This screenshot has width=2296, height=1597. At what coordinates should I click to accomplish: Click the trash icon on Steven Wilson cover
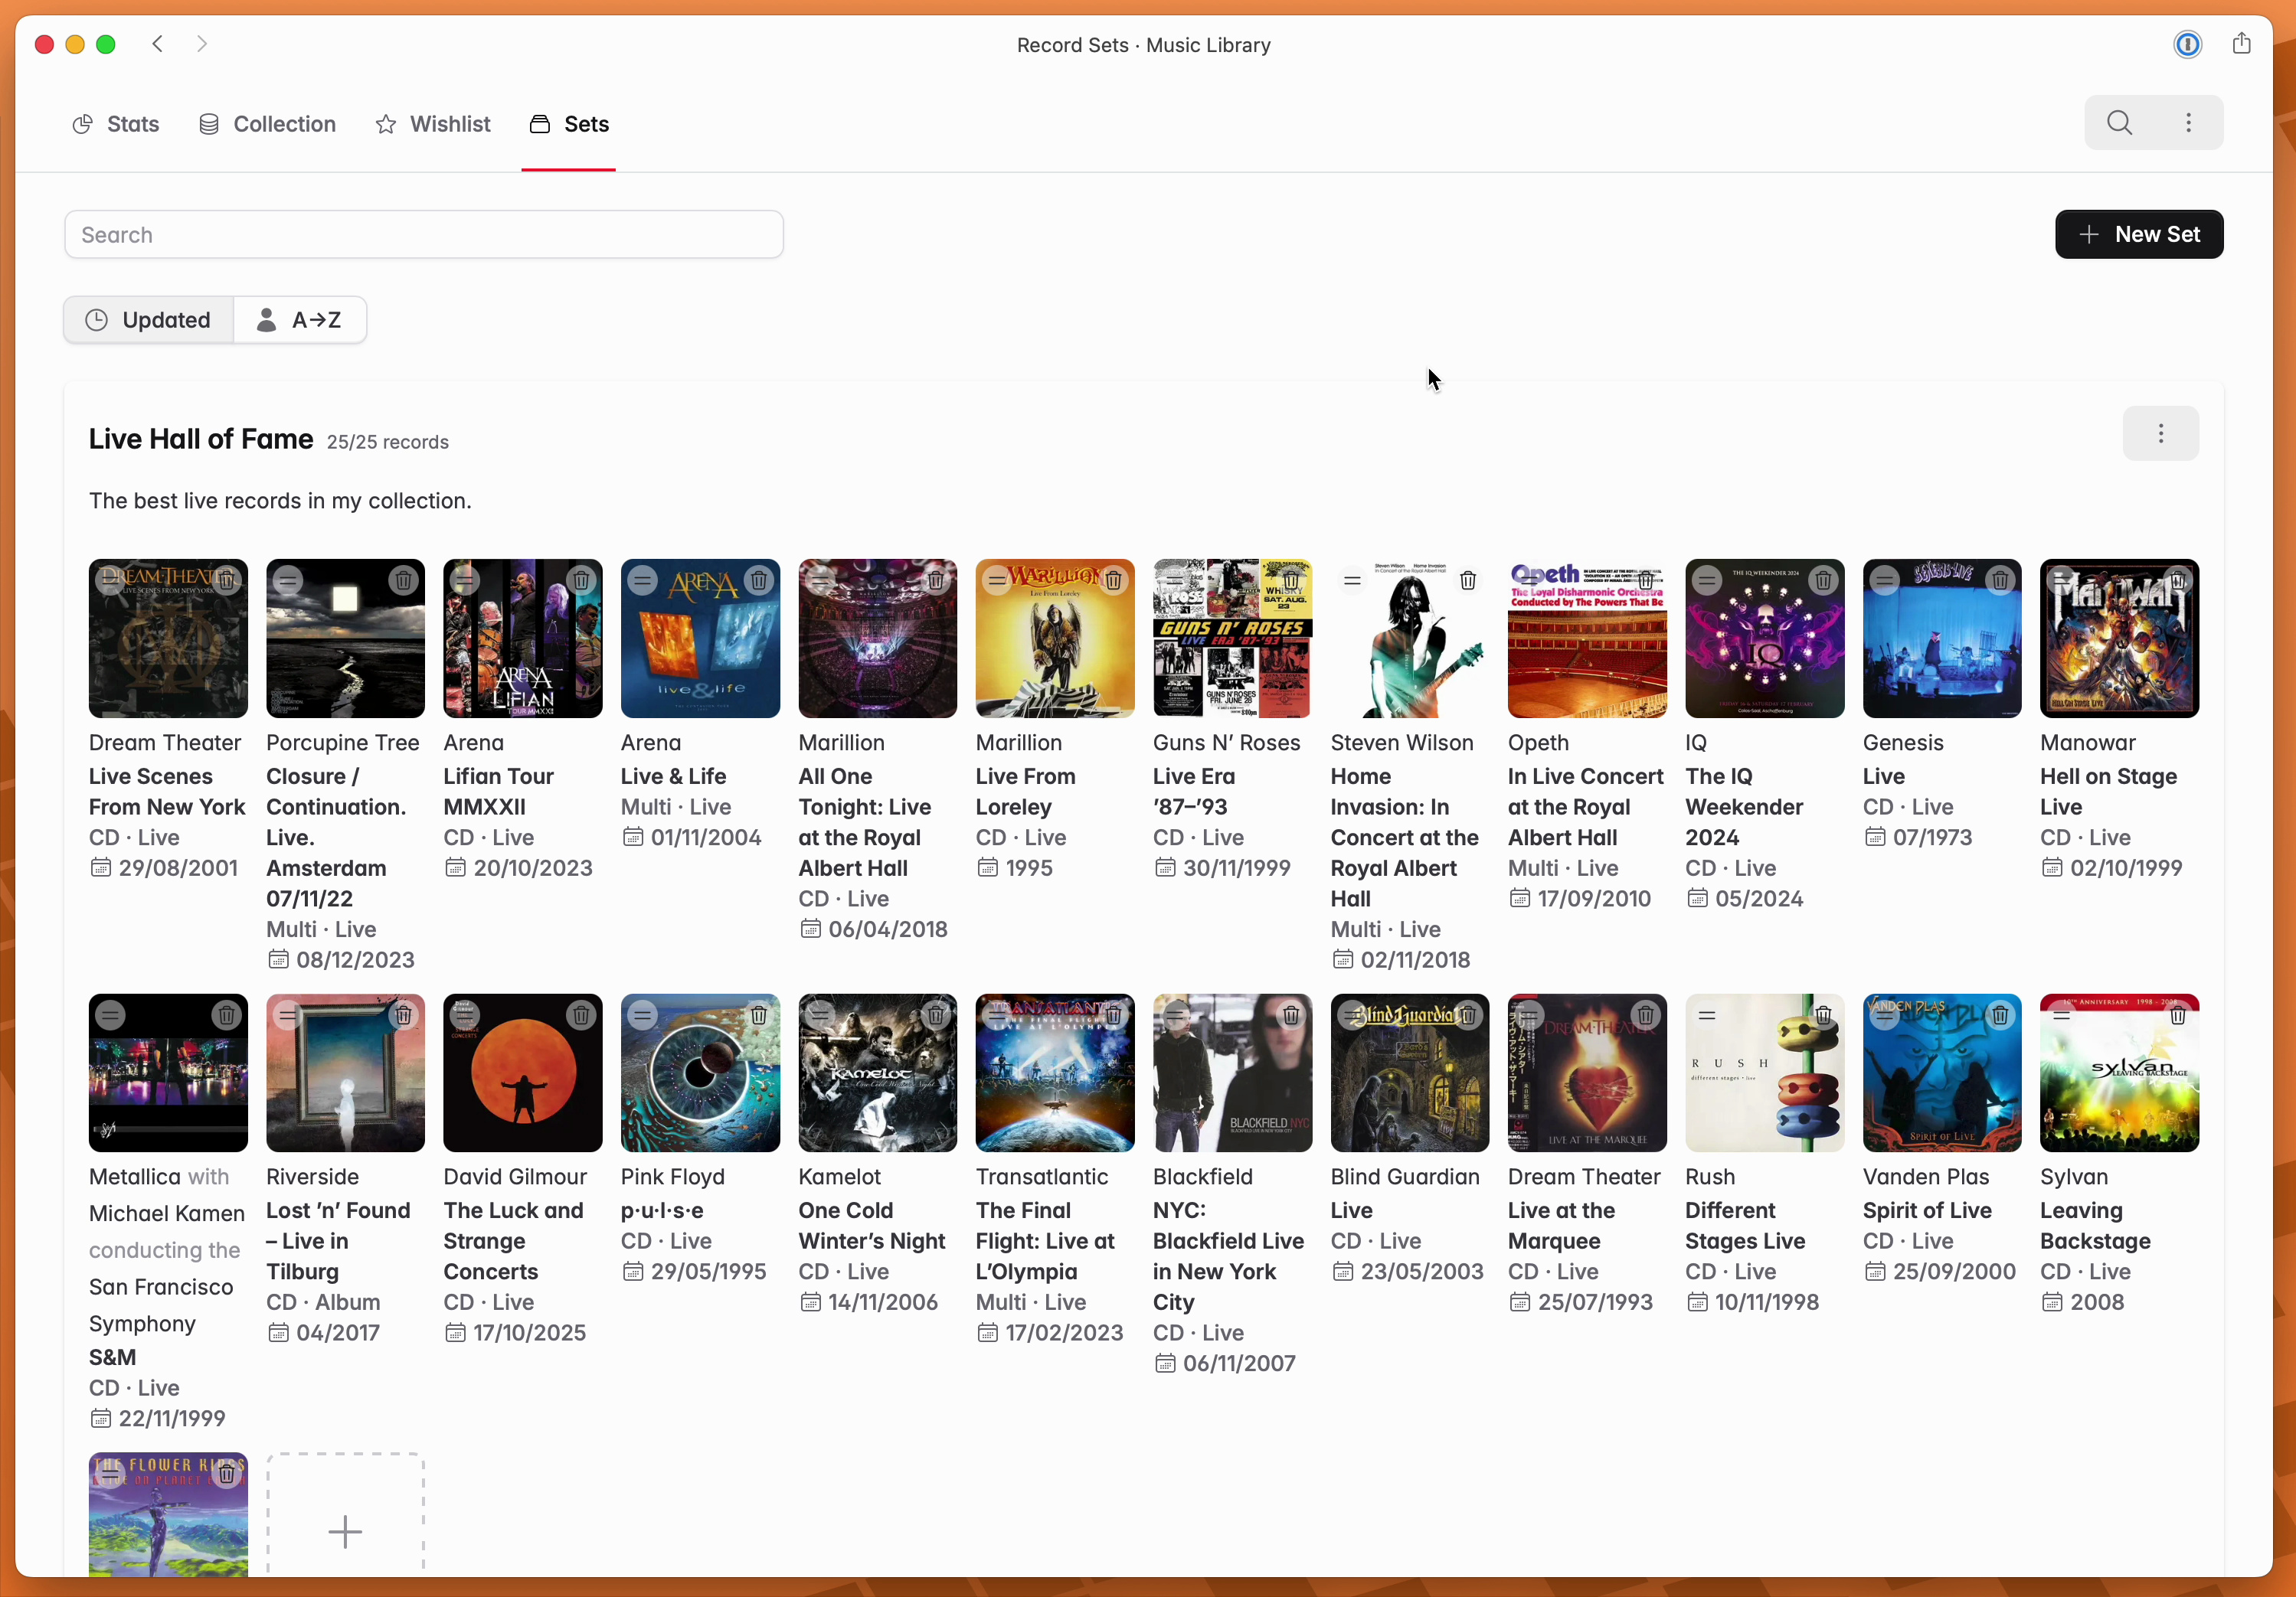click(x=1468, y=580)
